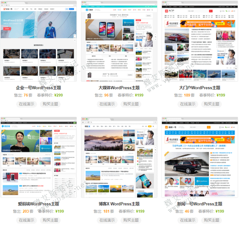Launch 在线演示 for the 爱前端 theme
The height and width of the screenshot is (225, 239).
click(26, 220)
